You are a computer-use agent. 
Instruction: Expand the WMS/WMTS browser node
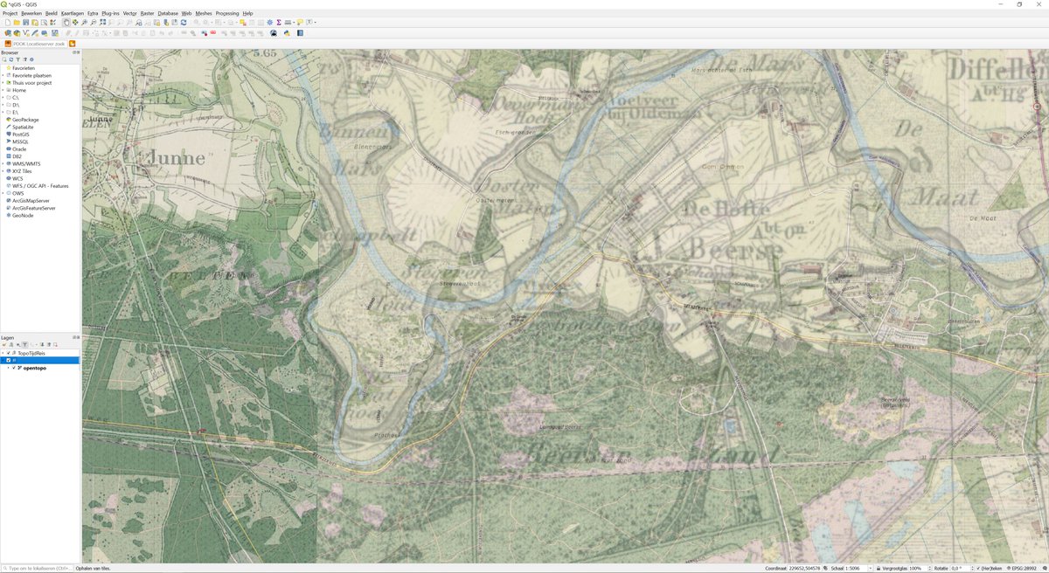[x=3, y=163]
